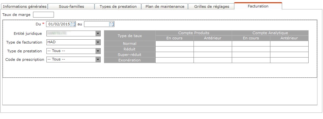Viewport: 323px width, 119px height.
Task: Expand the Type de facturation dropdown
Action: [98, 42]
